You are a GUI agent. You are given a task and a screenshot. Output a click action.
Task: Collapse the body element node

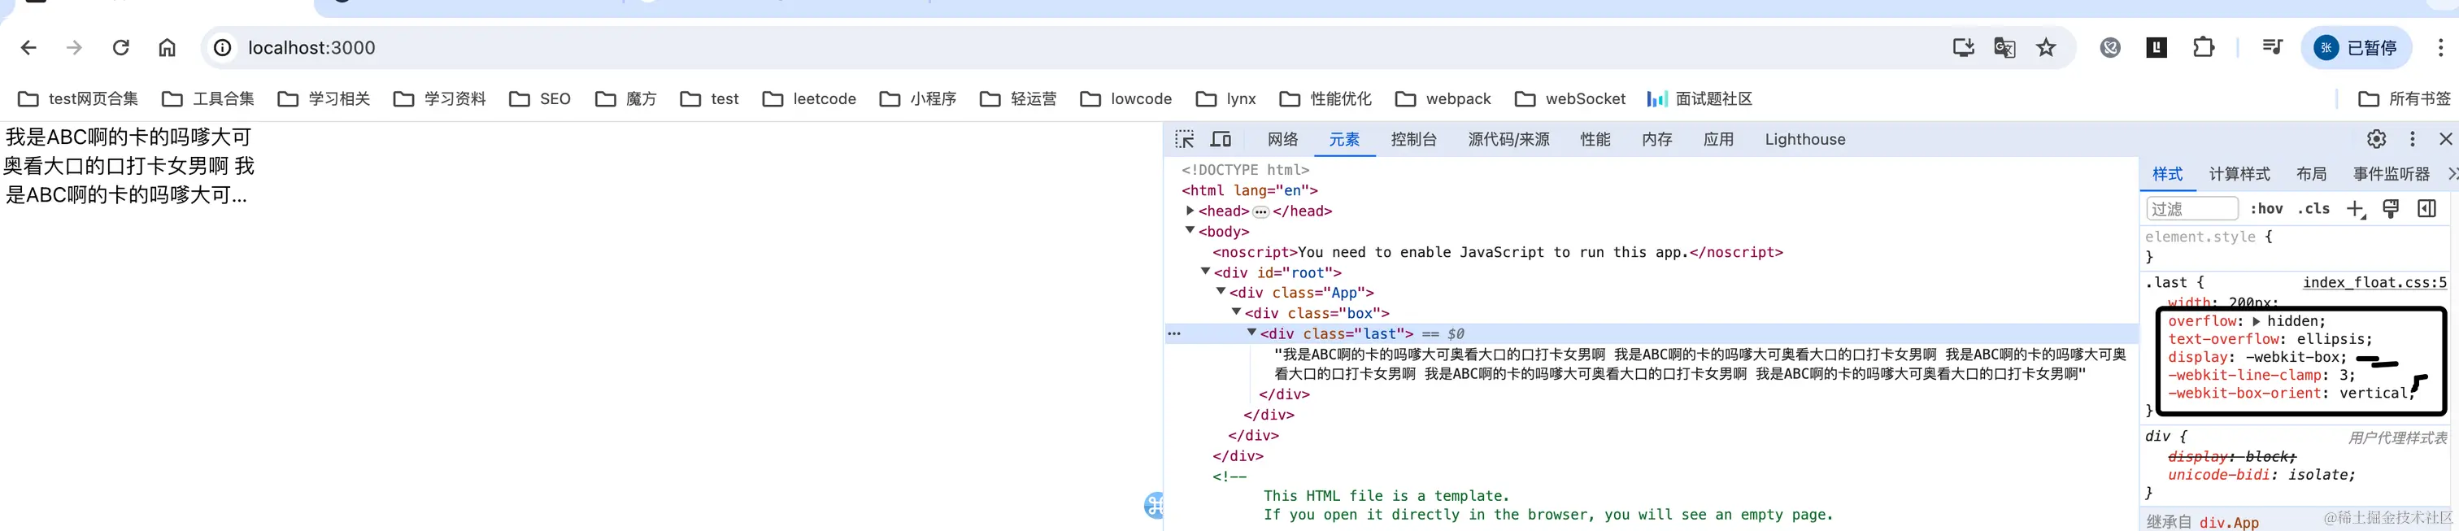pos(1190,230)
